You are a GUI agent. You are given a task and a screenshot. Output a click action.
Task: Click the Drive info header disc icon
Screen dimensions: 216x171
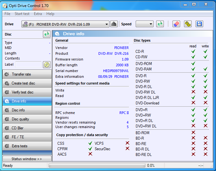point(57,34)
